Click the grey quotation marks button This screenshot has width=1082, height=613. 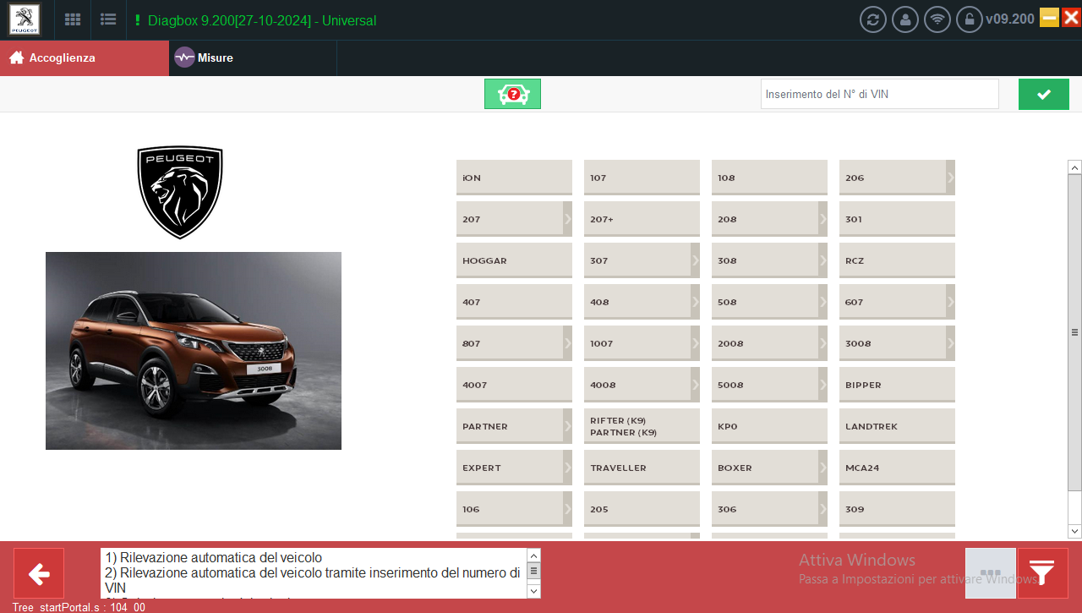click(991, 573)
